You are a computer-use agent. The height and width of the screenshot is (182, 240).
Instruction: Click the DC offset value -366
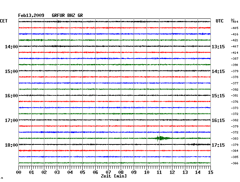(234, 163)
